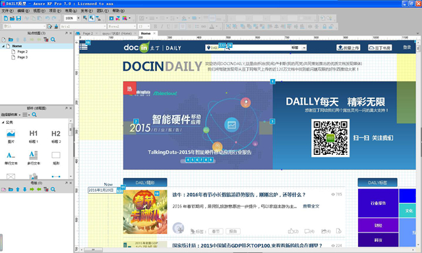This screenshot has width=422, height=253.
Task: Collapse the Home page tree node
Action: (x=3, y=46)
